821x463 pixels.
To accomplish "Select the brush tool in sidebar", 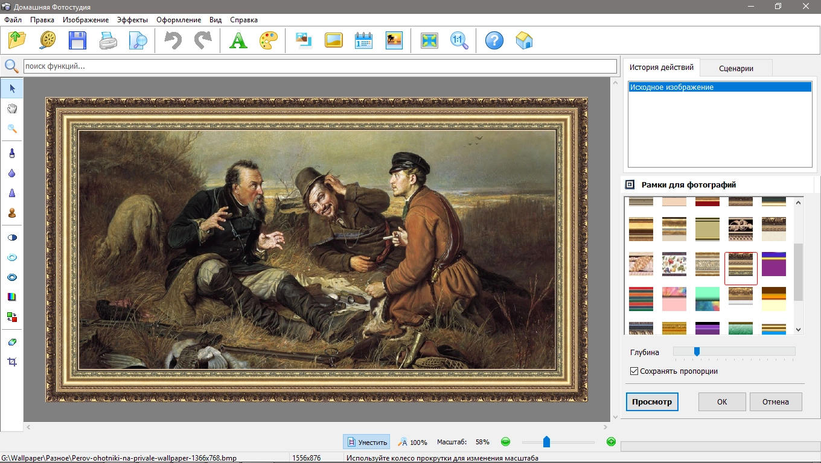I will coord(12,154).
